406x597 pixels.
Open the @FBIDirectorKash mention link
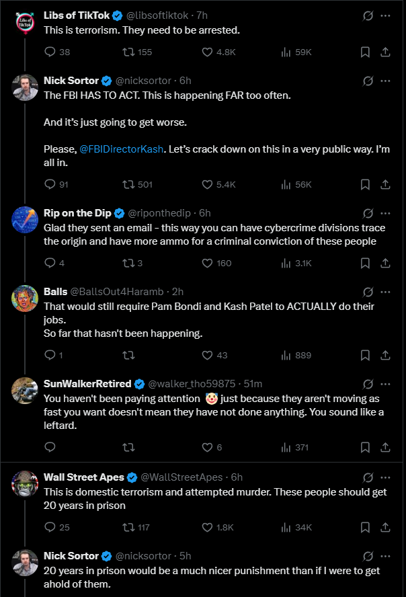point(122,149)
